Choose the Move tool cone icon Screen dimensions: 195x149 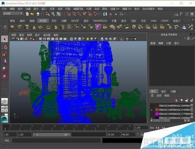point(5,62)
